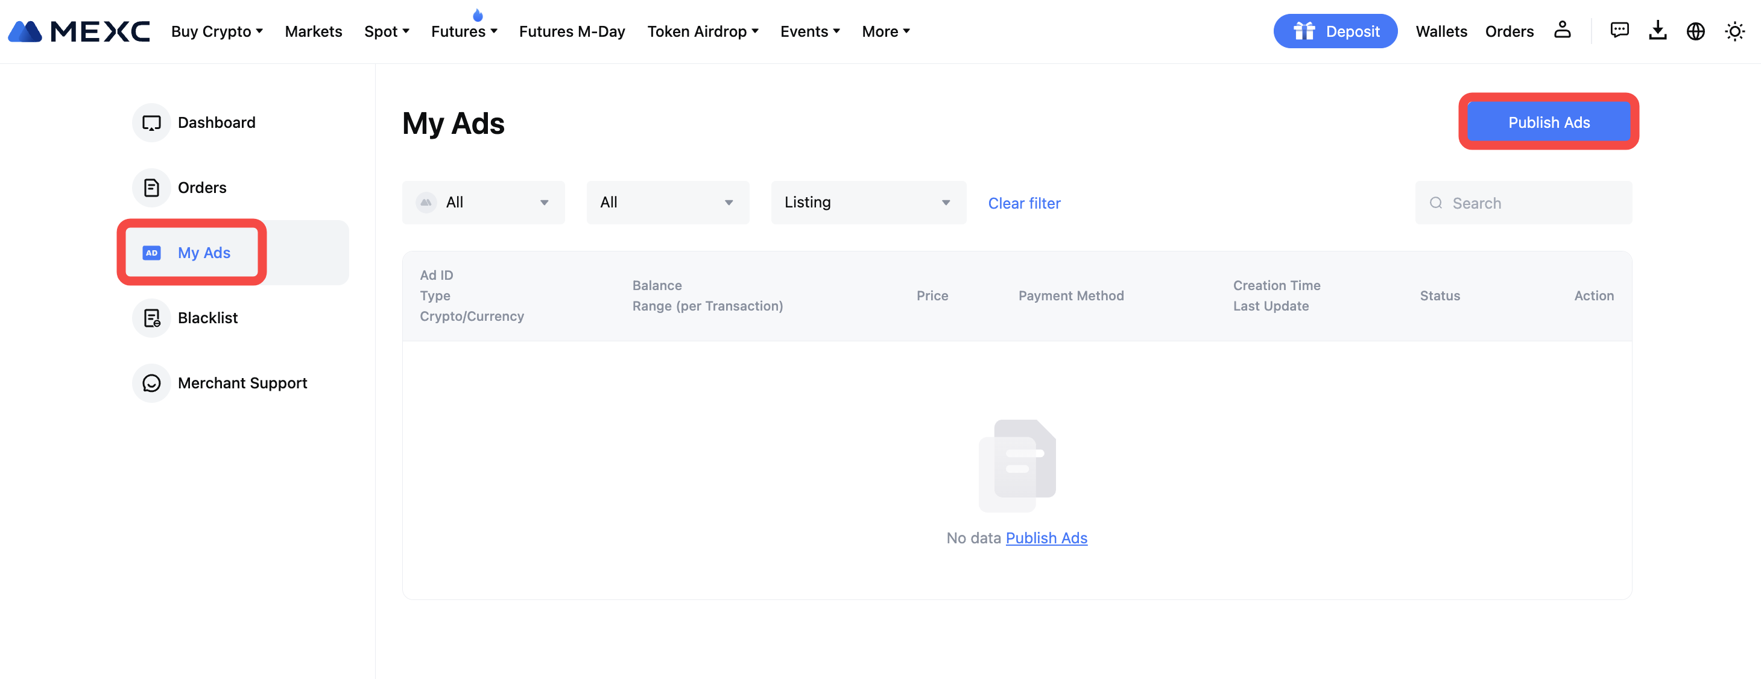Screen dimensions: 1761x679
Task: Open the first All crypto filter dropdown
Action: coord(483,203)
